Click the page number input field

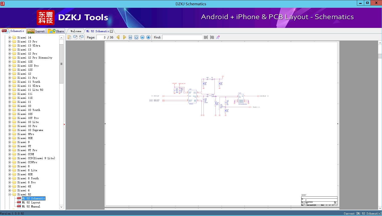(101, 37)
